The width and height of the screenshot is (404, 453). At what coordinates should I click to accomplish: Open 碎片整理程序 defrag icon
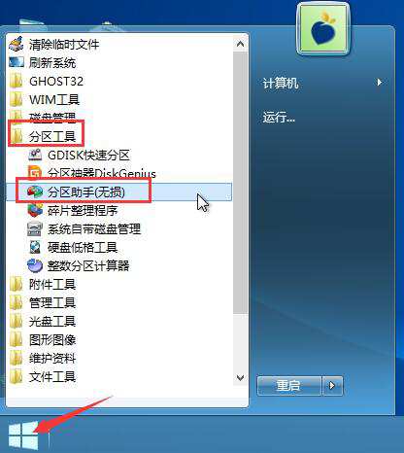click(x=35, y=210)
